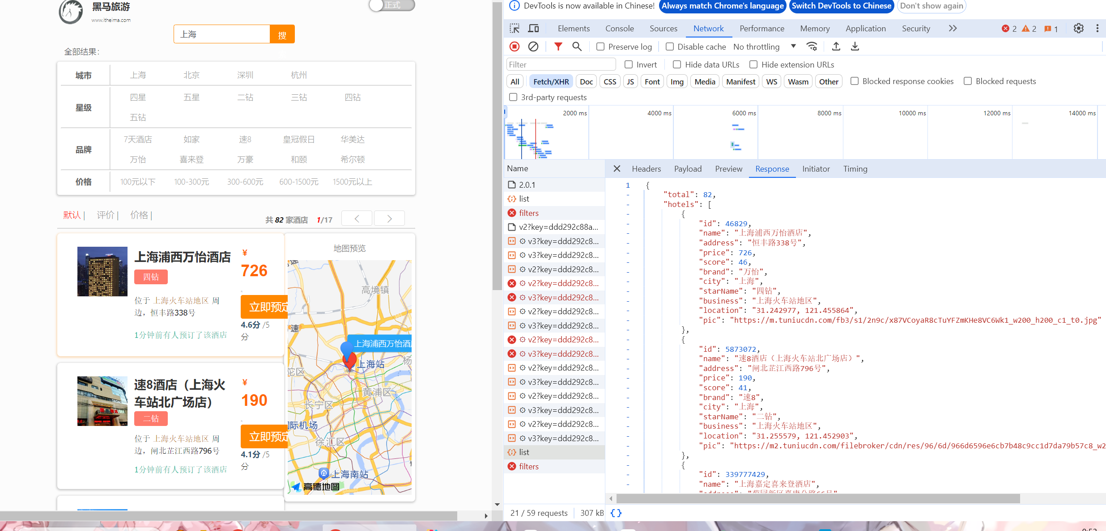Go to next hotel results page
1106x531 pixels.
tap(389, 219)
